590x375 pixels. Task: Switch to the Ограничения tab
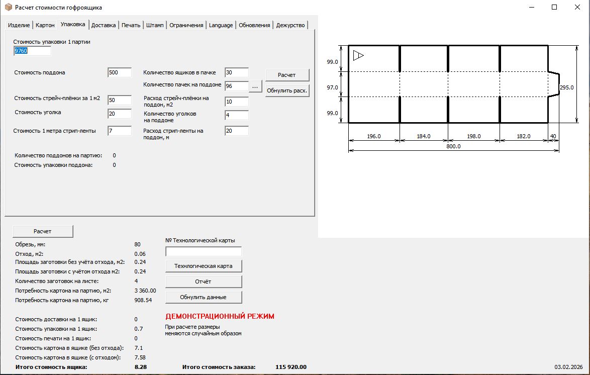coord(186,25)
